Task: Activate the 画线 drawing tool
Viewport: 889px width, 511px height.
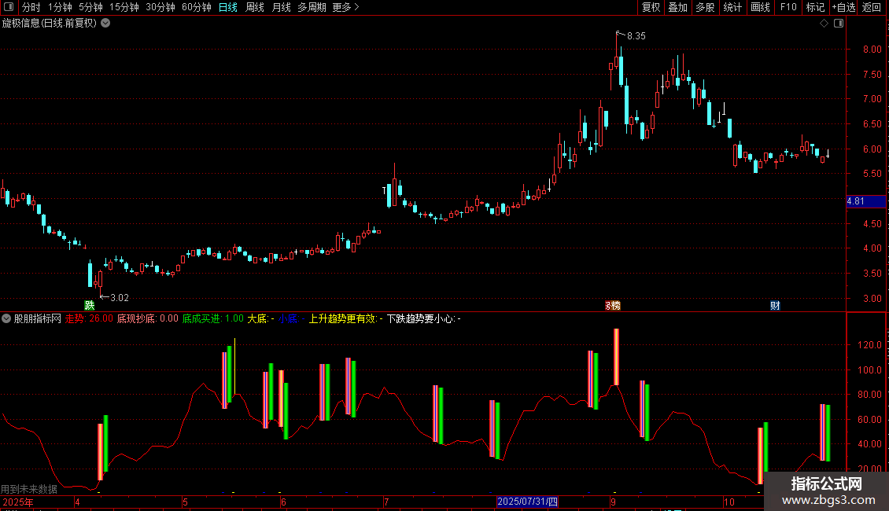Action: click(760, 7)
